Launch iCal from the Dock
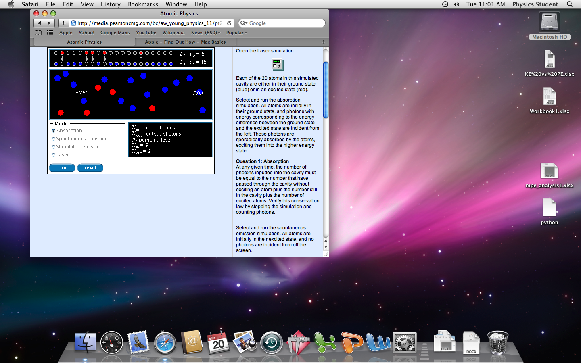Image resolution: width=581 pixels, height=363 pixels. point(218,342)
